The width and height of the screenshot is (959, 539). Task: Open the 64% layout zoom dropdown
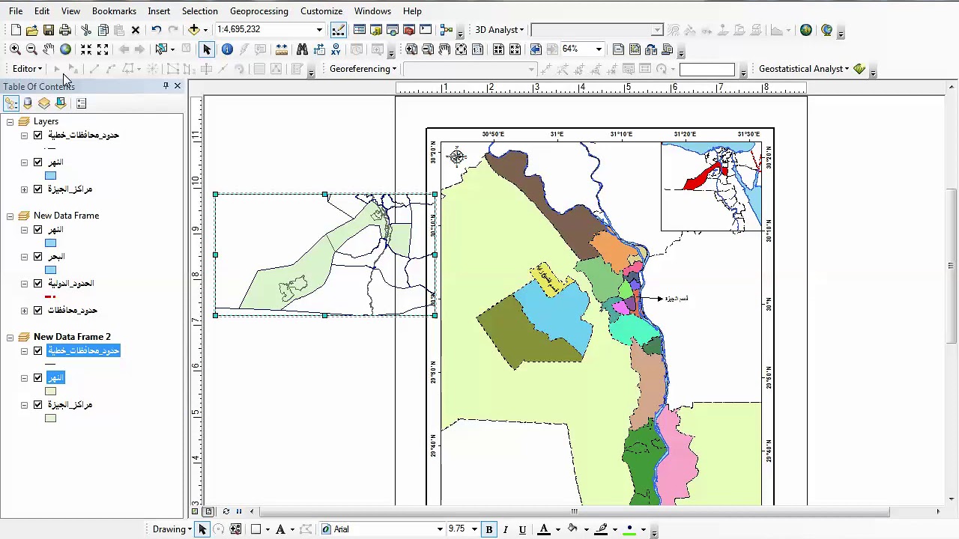[x=599, y=49]
